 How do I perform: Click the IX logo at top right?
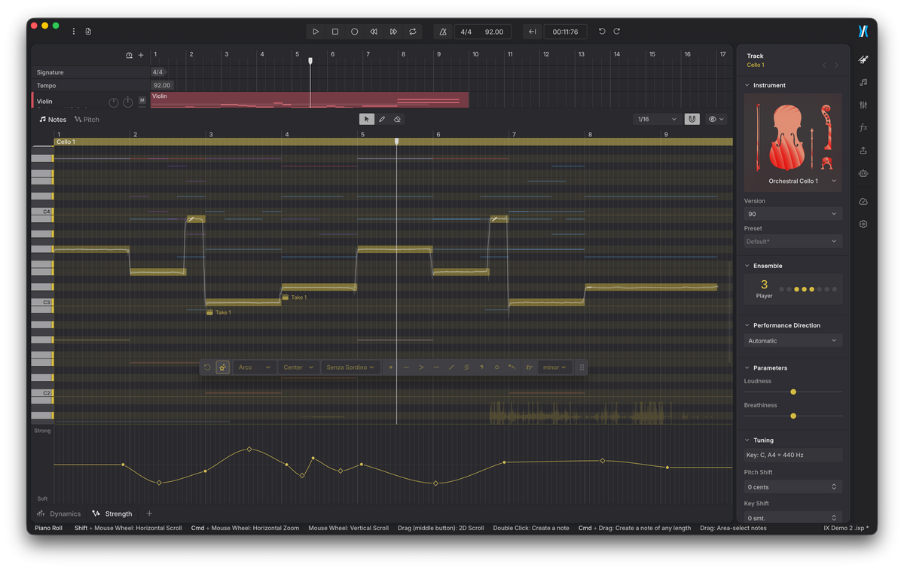tap(863, 31)
